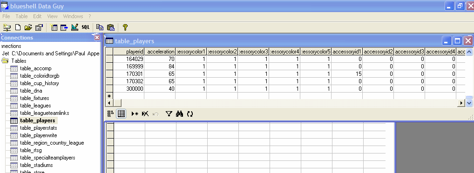Click the vertical scrollbar up arrow
The image size is (474, 173).
point(469,52)
